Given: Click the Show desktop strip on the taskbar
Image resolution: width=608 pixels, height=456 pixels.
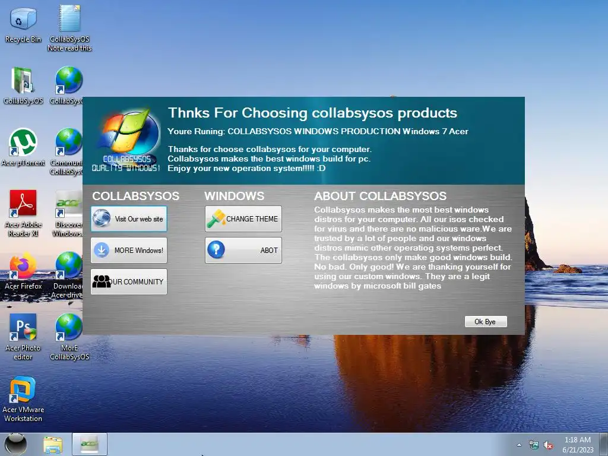Looking at the screenshot, I should tap(604, 445).
